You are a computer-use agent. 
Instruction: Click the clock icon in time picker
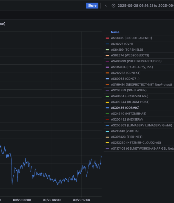point(113,6)
